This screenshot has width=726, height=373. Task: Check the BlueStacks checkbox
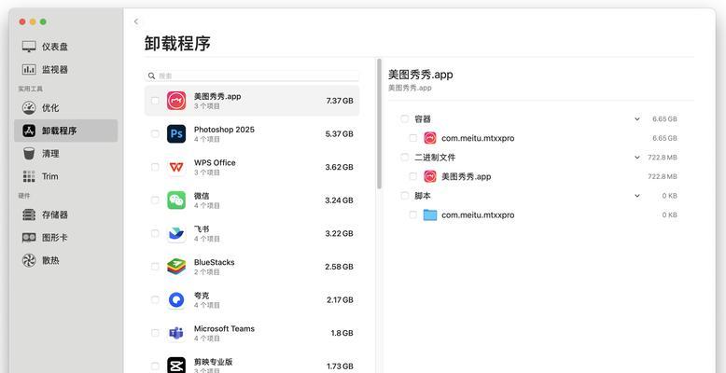pos(155,267)
